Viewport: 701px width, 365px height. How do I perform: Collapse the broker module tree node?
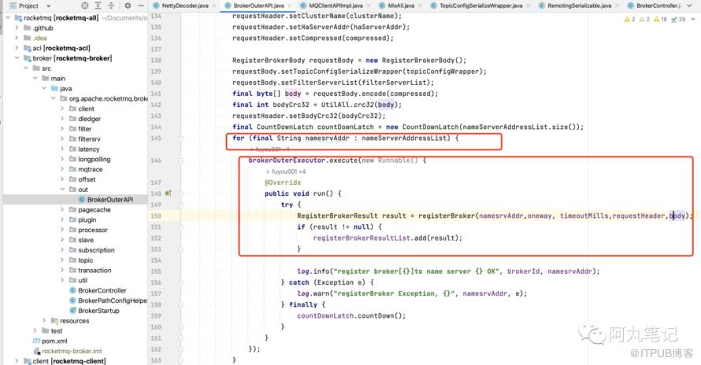[17, 58]
